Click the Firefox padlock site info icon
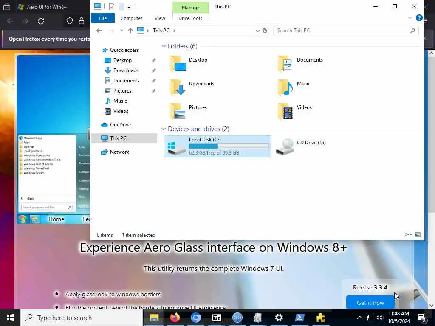Screen dimensions: 435x326 pos(82,21)
